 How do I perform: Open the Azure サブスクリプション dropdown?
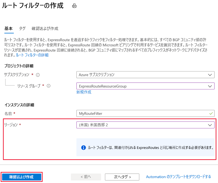click(x=146, y=75)
